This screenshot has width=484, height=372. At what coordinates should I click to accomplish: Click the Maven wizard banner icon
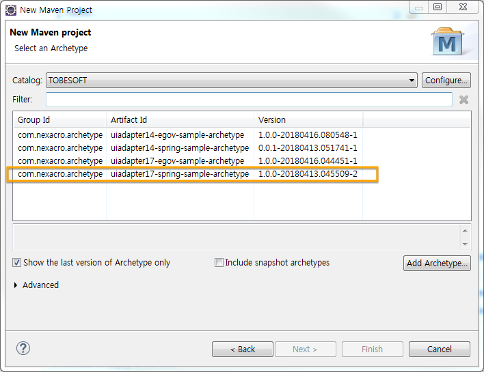[x=448, y=42]
